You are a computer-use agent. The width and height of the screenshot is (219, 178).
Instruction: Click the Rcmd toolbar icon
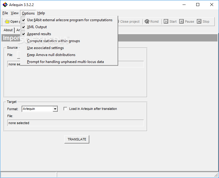(147, 21)
